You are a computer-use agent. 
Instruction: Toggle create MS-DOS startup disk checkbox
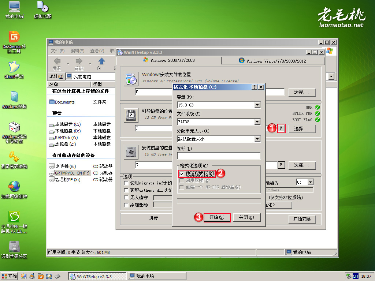click(182, 187)
